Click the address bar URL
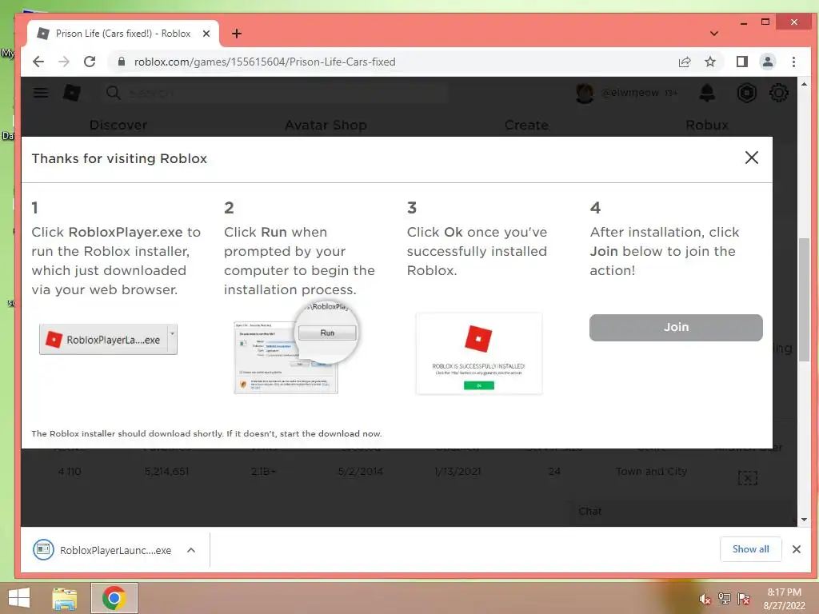Viewport: 819px width, 614px height. pyautogui.click(x=264, y=62)
